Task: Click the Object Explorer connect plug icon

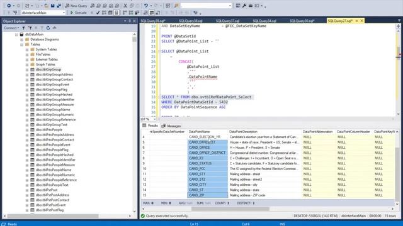Action: (x=23, y=28)
